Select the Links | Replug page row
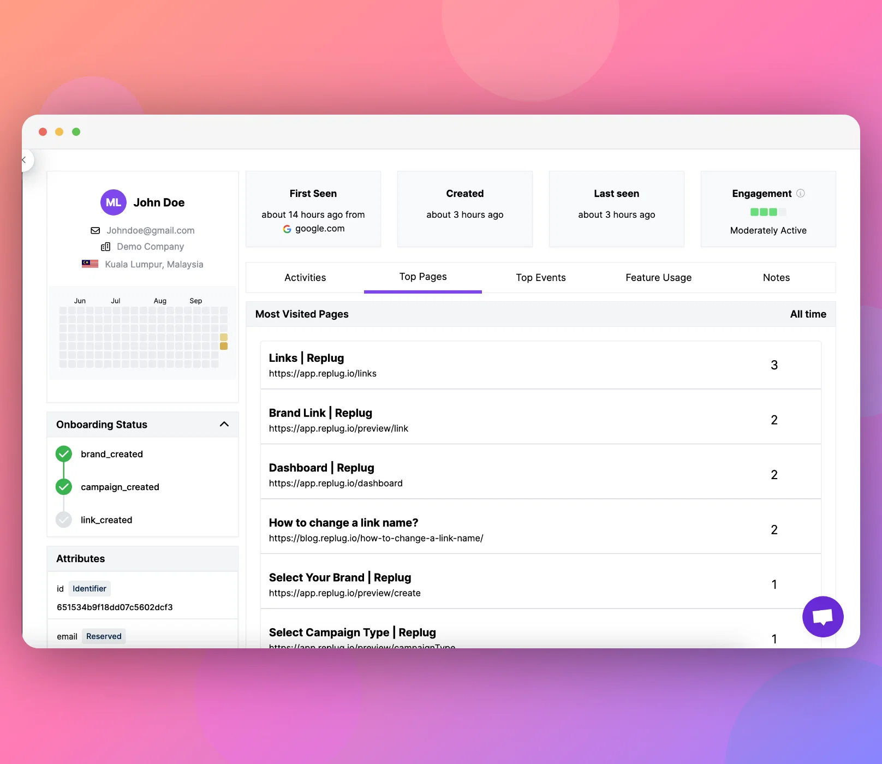Screen dimensions: 882x764 coord(541,365)
